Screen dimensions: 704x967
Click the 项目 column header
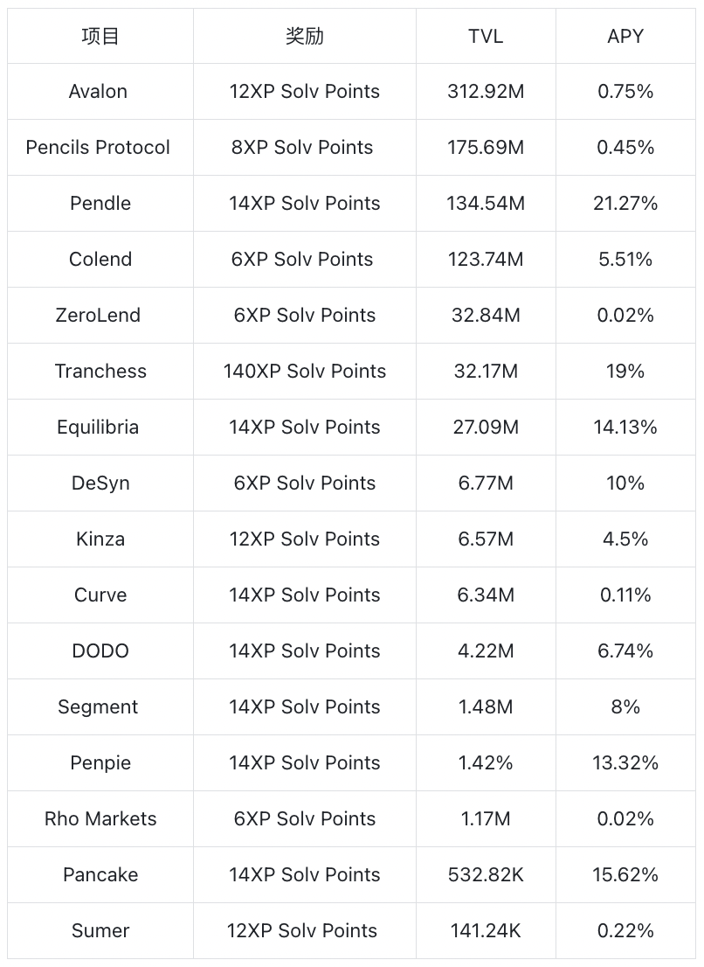[x=100, y=36]
